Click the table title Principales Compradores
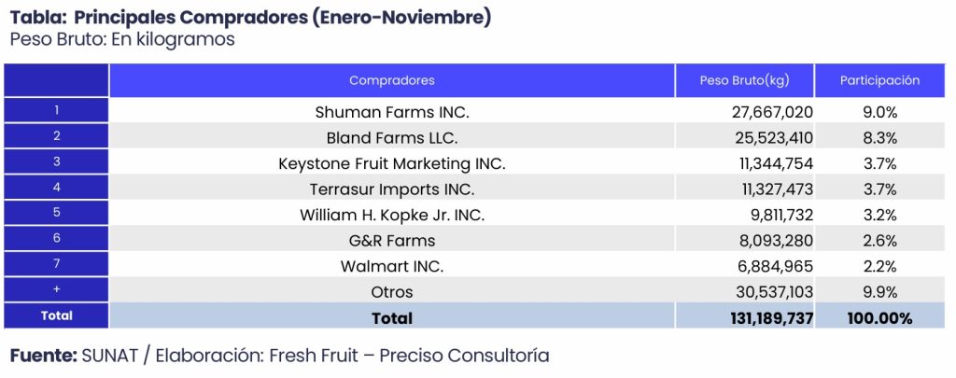Image resolution: width=956 pixels, height=378 pixels. click(250, 18)
